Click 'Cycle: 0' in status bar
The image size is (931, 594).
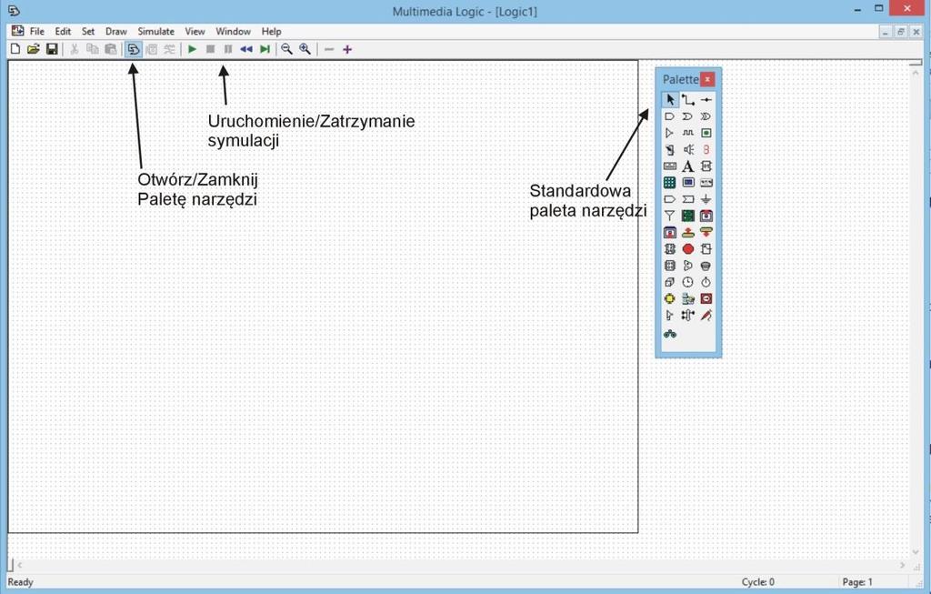tap(757, 582)
